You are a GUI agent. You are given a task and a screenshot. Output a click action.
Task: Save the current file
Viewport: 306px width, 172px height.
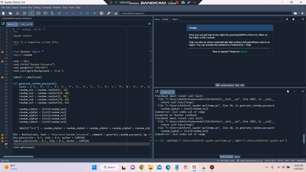pyautogui.click(x=17, y=13)
